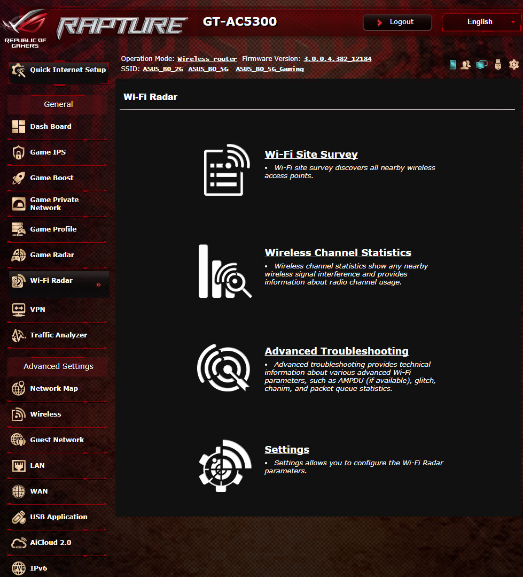Click the VPN monitor icon
Image resolution: width=523 pixels, height=577 pixels.
tap(18, 310)
